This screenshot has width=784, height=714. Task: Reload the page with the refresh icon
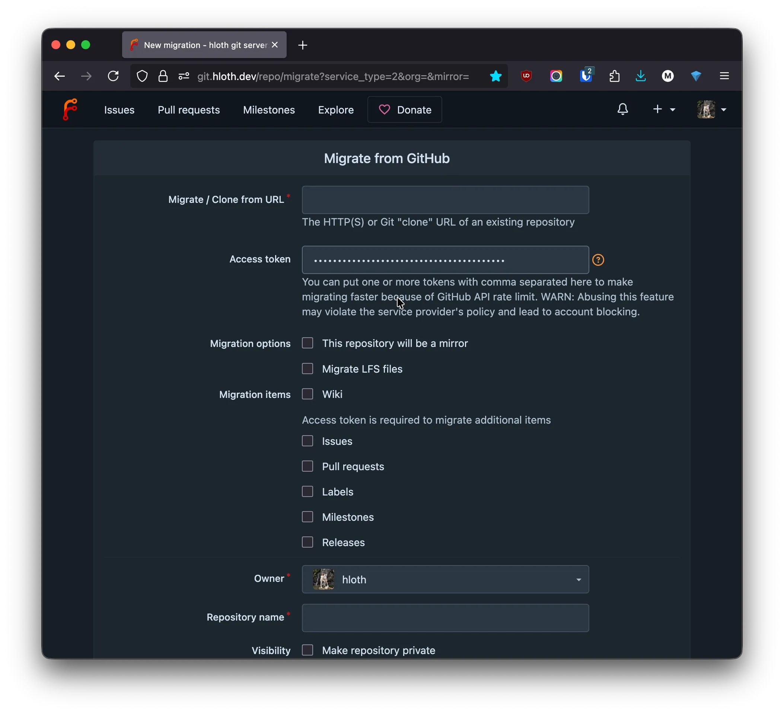113,76
